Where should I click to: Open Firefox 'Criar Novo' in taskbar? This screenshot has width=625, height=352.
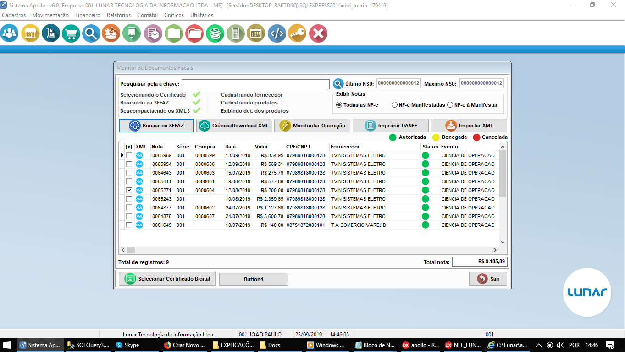[185, 345]
